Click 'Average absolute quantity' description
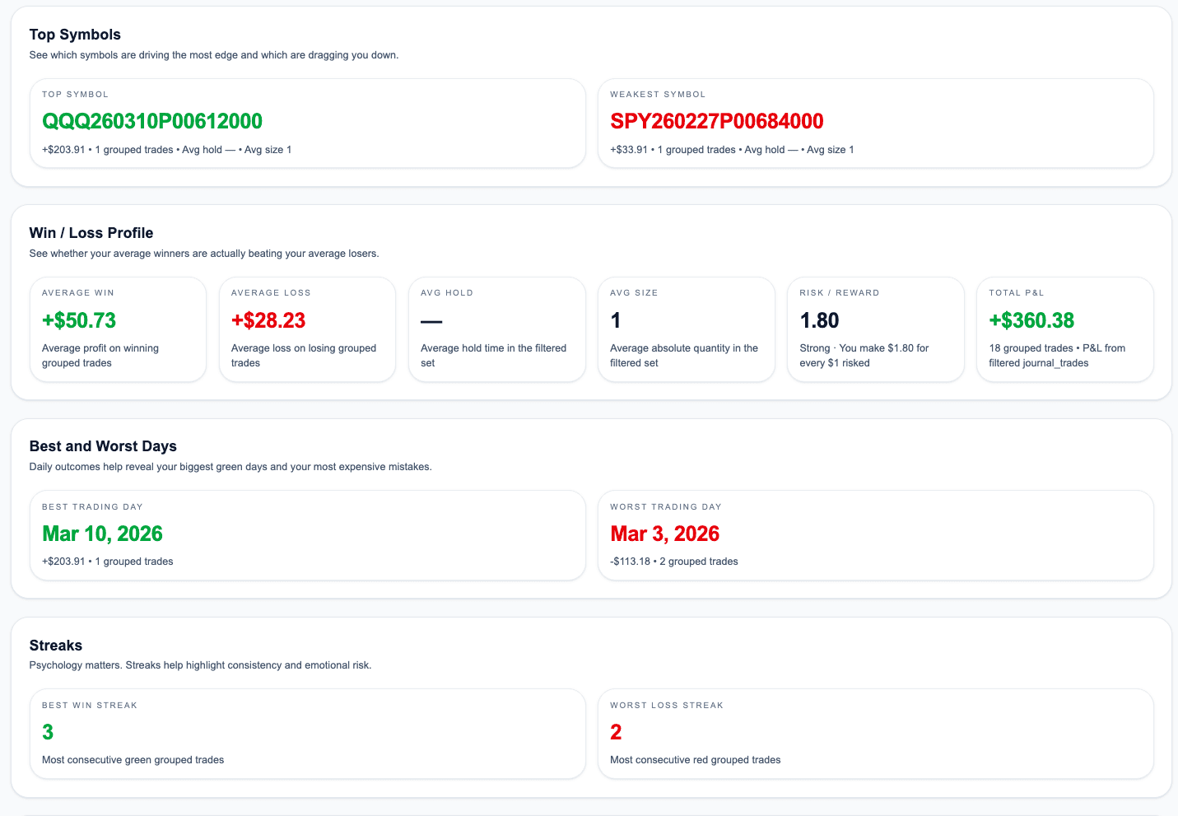1178x816 pixels. (x=684, y=356)
